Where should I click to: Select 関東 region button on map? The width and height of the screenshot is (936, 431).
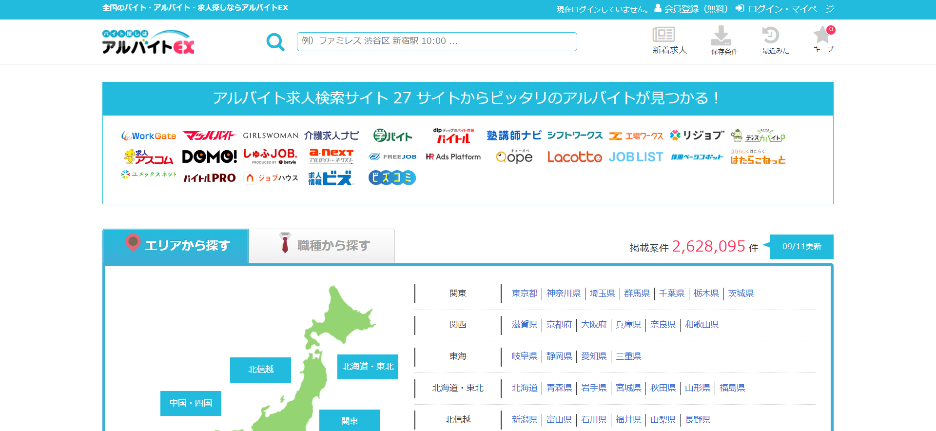(x=350, y=420)
